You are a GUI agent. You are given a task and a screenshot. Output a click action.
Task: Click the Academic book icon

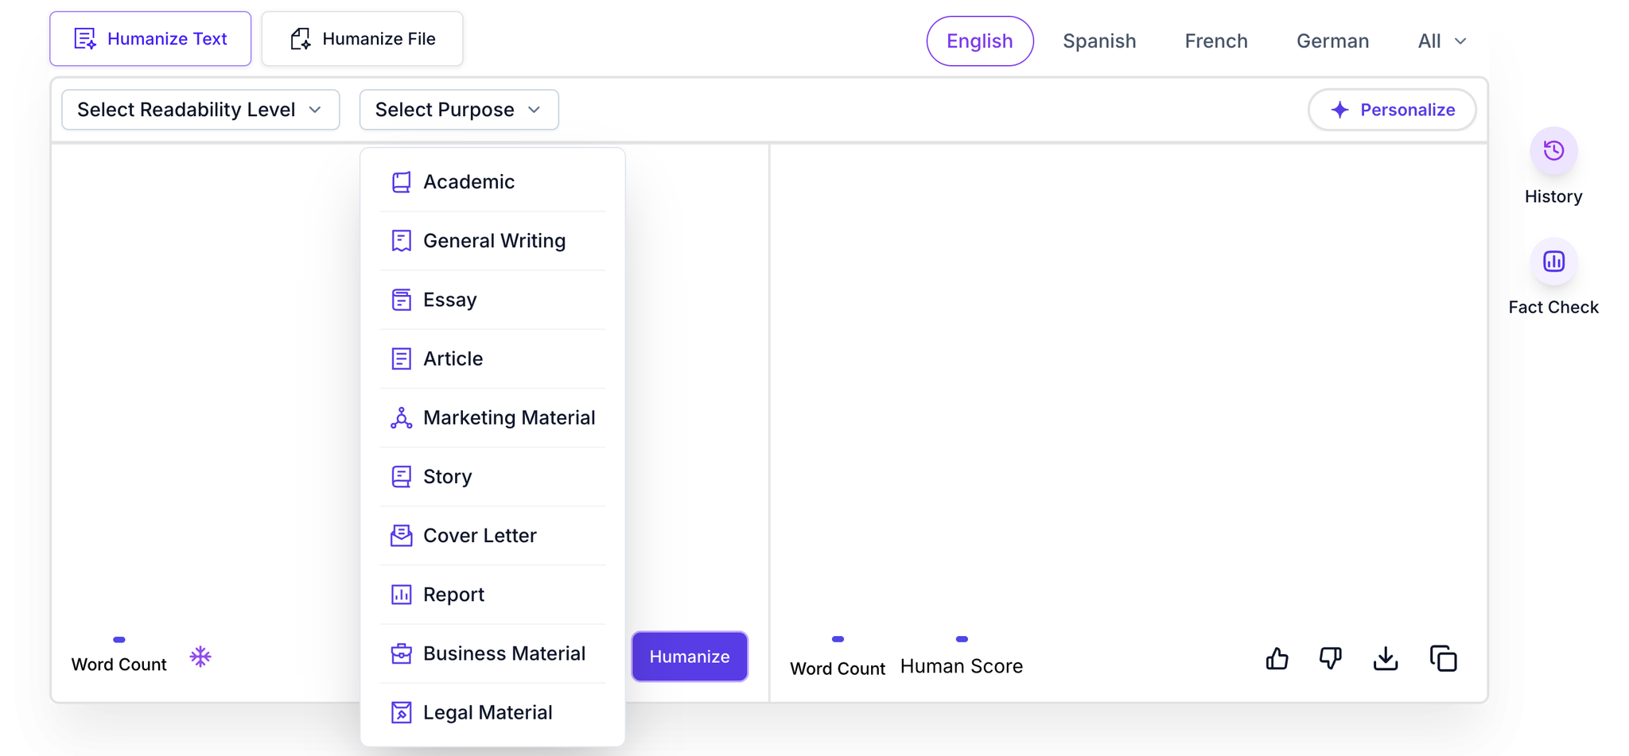[x=402, y=182]
